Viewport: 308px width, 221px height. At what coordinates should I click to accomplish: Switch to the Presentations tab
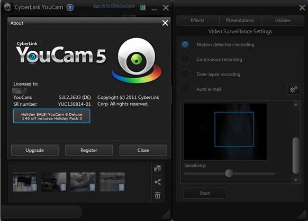point(240,21)
